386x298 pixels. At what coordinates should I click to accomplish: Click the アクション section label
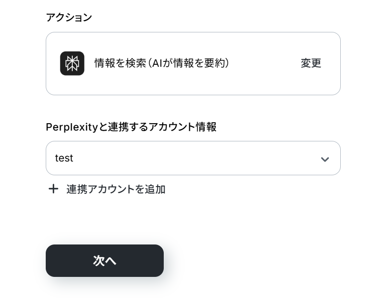pyautogui.click(x=69, y=18)
